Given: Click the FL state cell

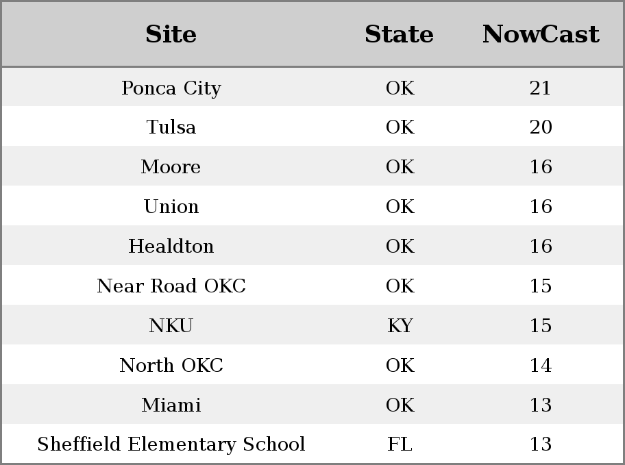Looking at the screenshot, I should click(400, 444).
